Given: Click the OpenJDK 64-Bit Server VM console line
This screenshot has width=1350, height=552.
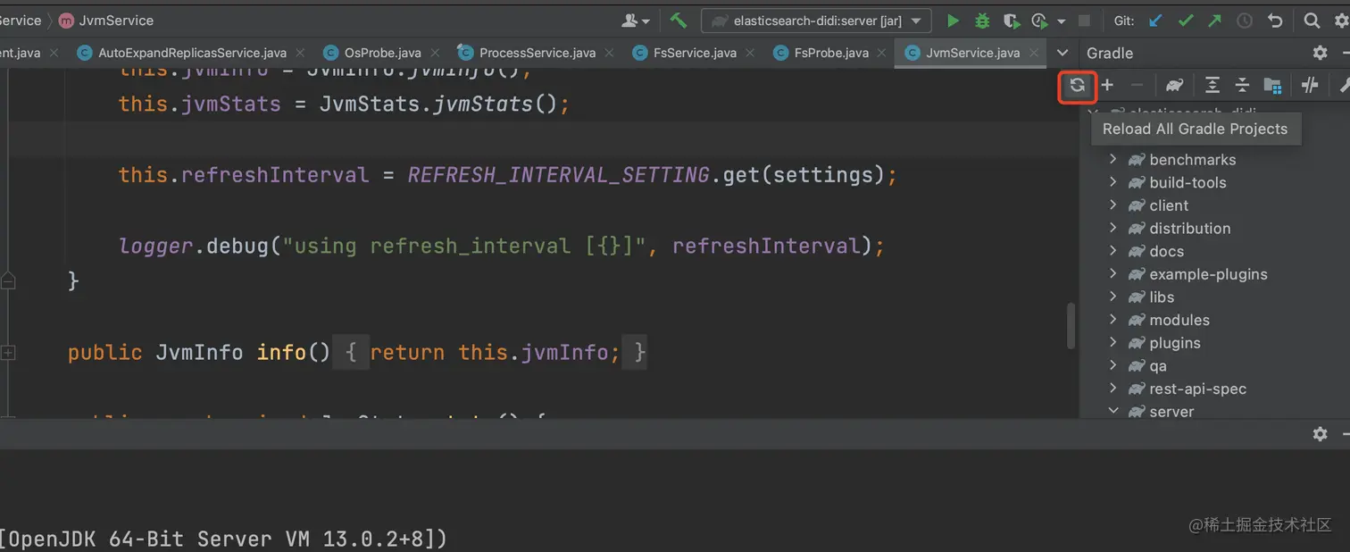Looking at the screenshot, I should (x=224, y=539).
